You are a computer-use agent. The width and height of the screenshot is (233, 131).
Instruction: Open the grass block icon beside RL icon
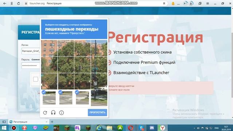[x=67, y=128]
